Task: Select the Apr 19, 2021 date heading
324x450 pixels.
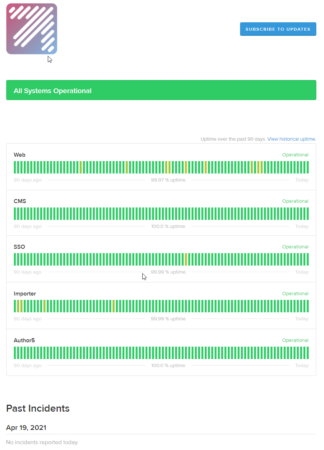Action: pos(26,427)
